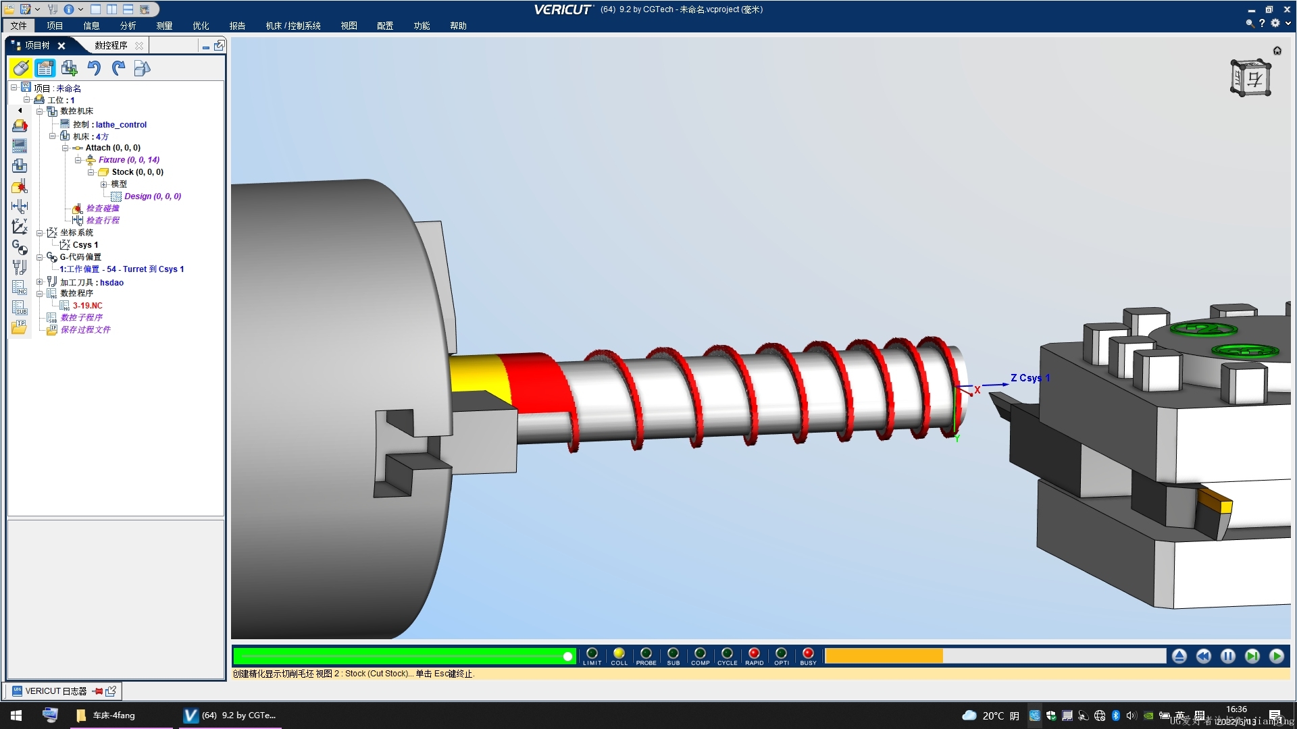
Task: Click the undo arrow in project tree toolbar
Action: click(x=94, y=68)
